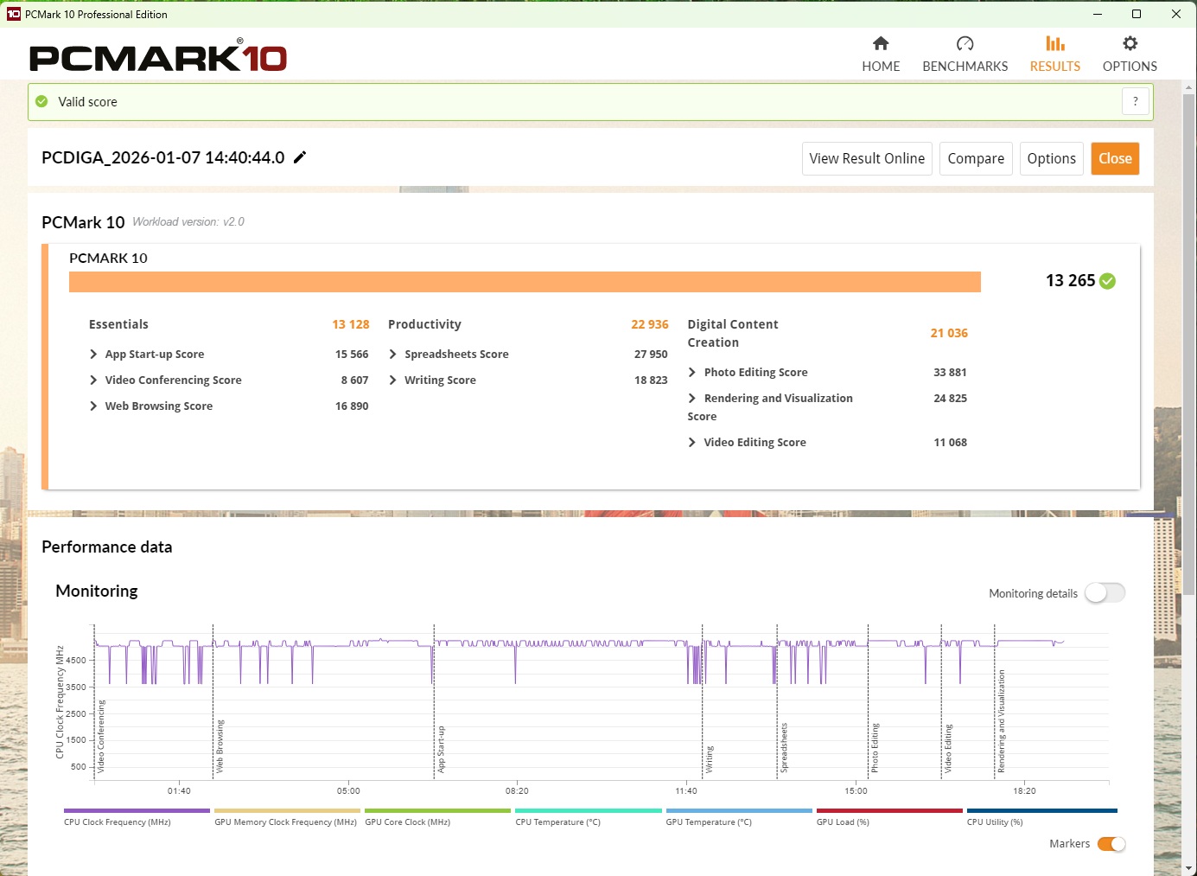
Task: Turn off the Markers toggle
Action: pyautogui.click(x=1111, y=844)
